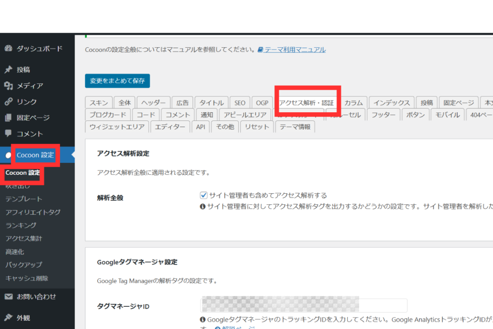
Task: Open the OGP tab
Action: pos(262,103)
